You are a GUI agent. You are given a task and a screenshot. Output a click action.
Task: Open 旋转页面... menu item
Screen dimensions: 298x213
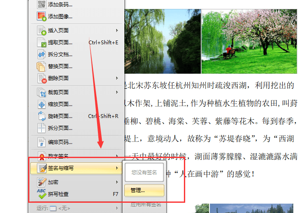76,116
